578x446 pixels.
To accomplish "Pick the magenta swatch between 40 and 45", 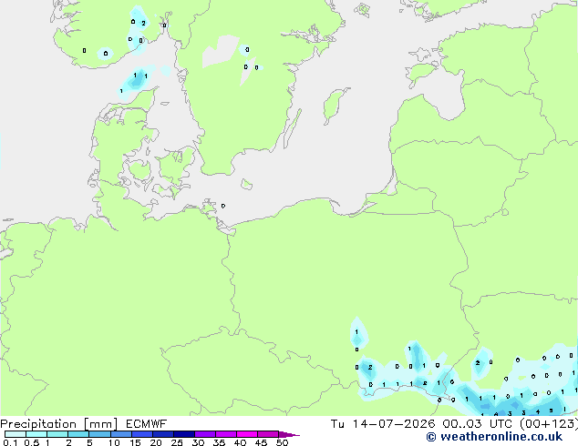I will (x=247, y=434).
